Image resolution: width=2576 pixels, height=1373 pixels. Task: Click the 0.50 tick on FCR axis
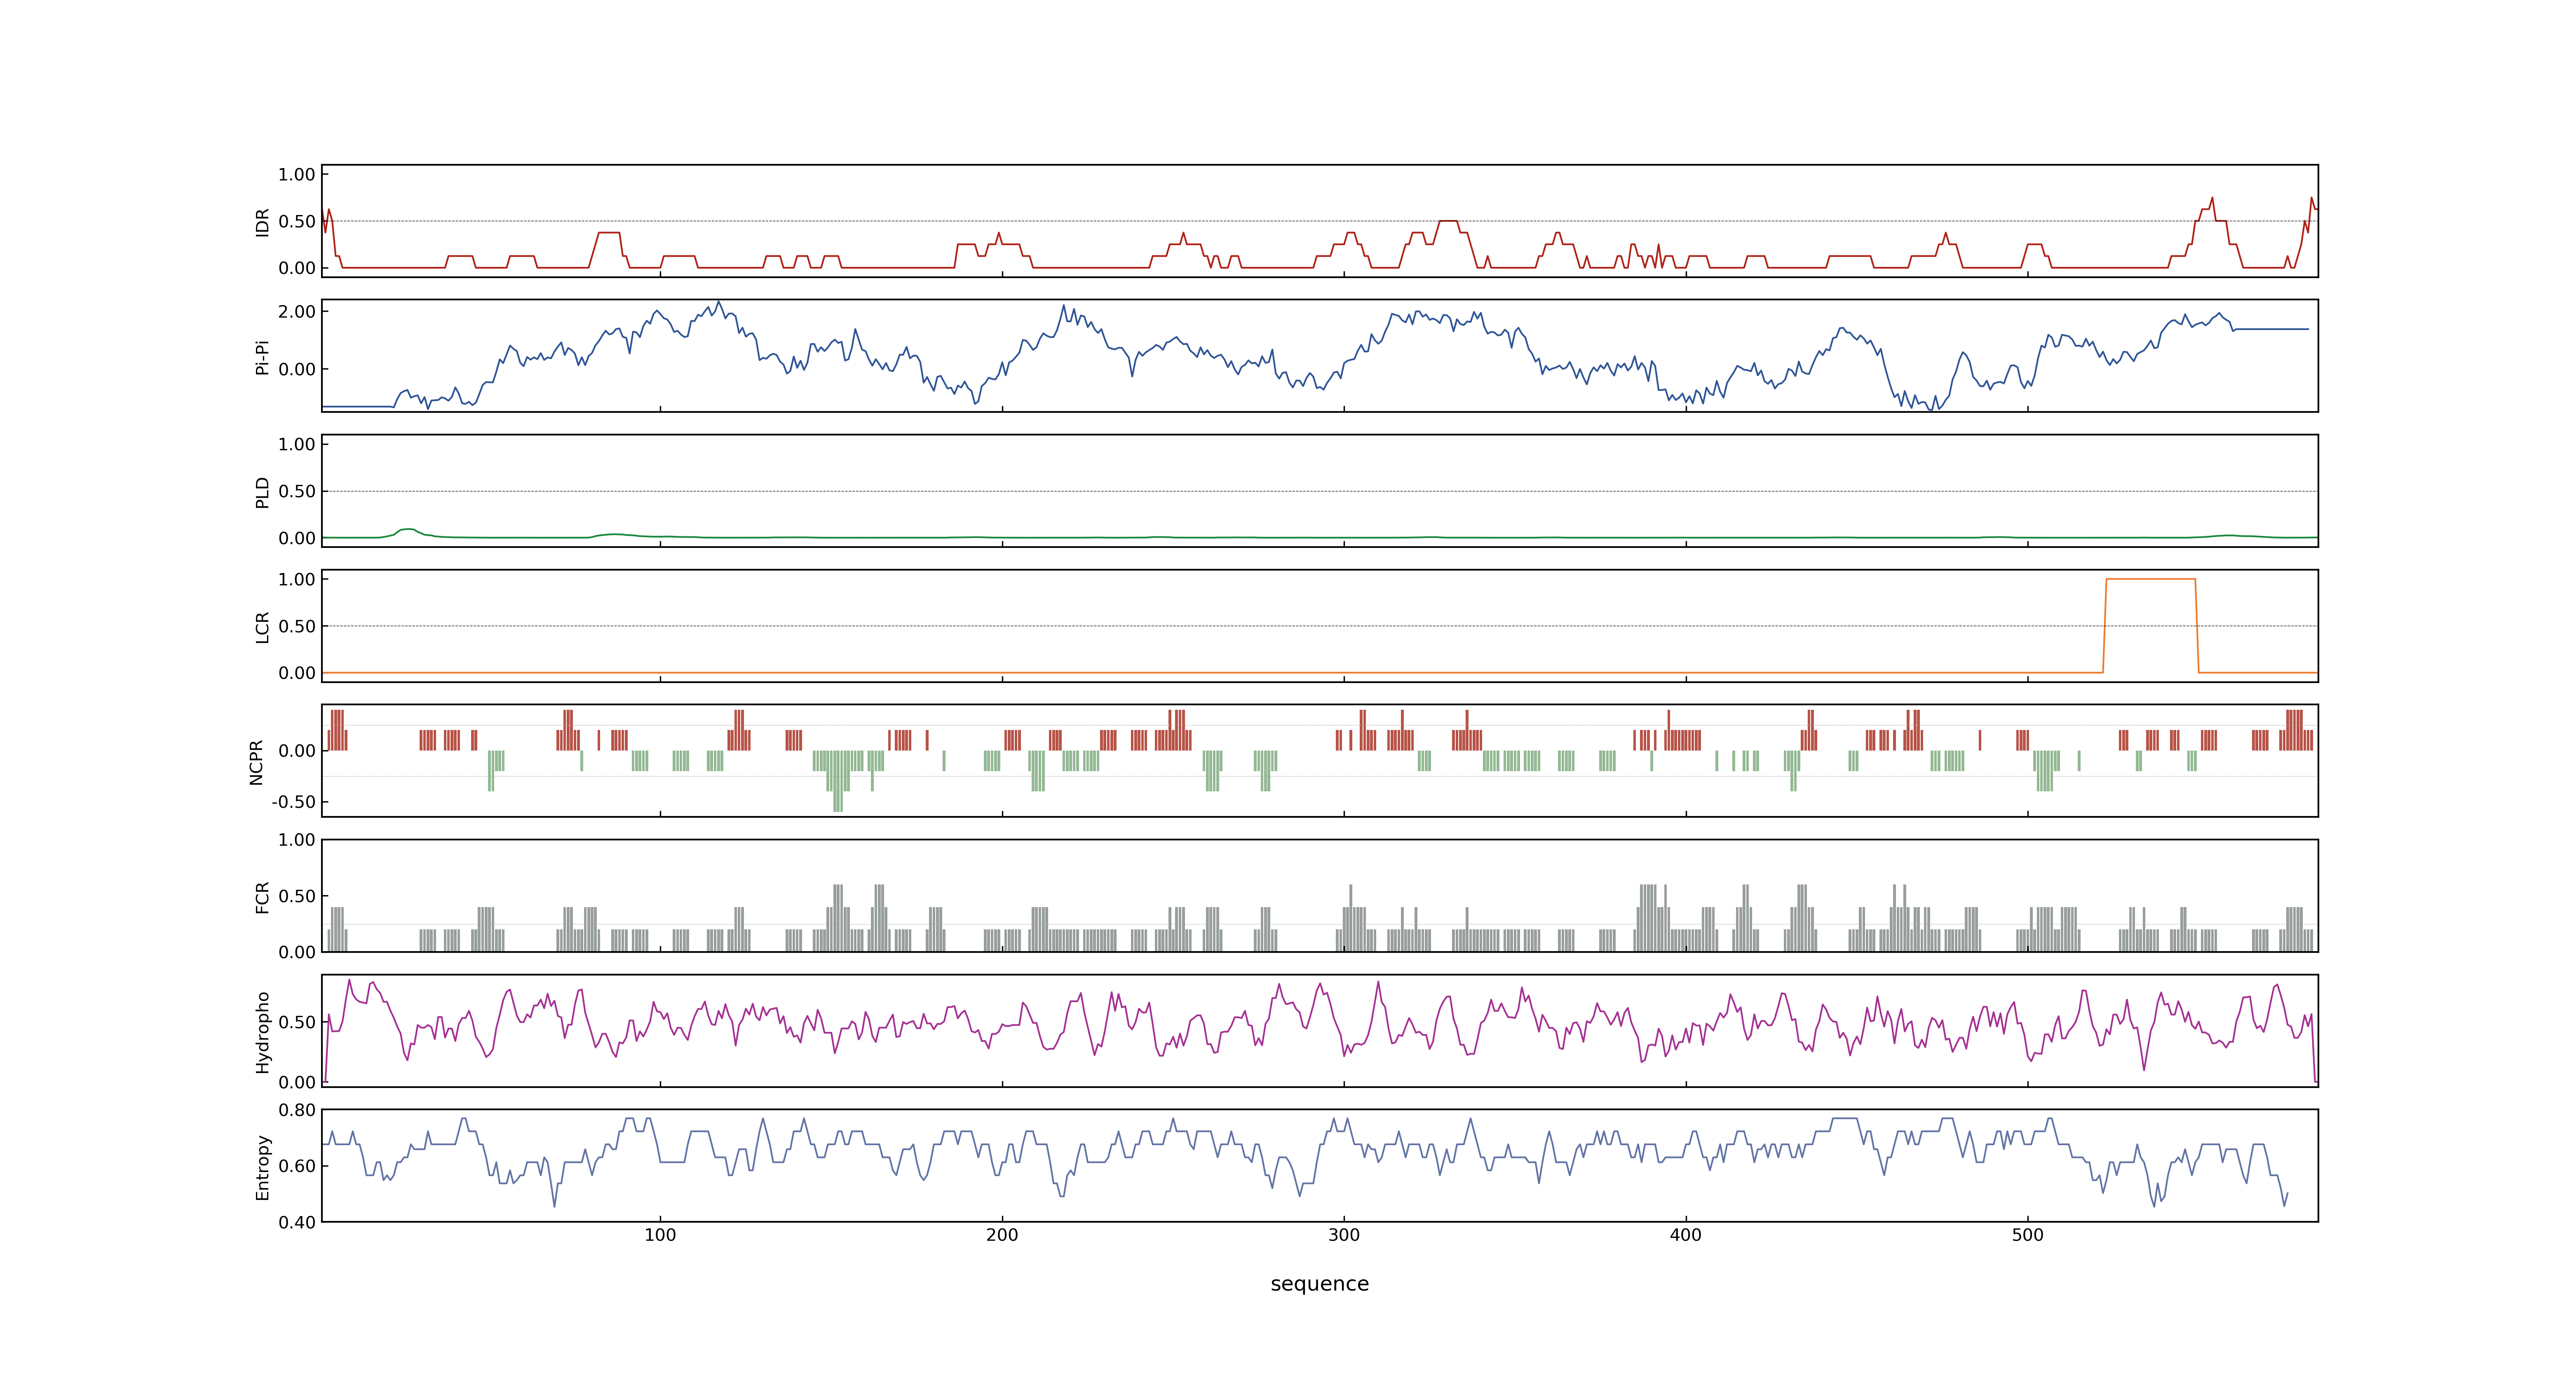click(297, 896)
